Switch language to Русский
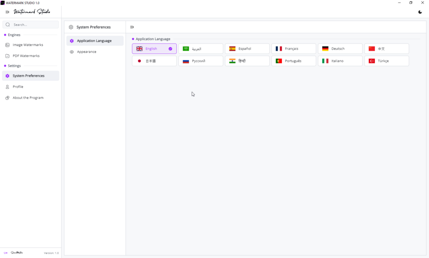Screen dimensions: 429x258 click(201, 61)
